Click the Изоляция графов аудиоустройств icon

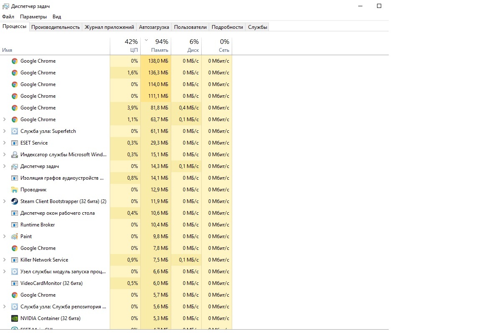coord(15,178)
